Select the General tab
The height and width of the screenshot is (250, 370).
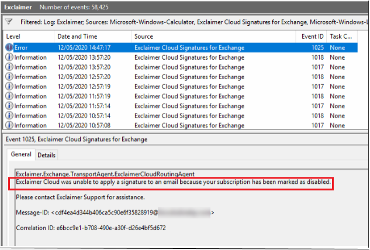point(22,155)
